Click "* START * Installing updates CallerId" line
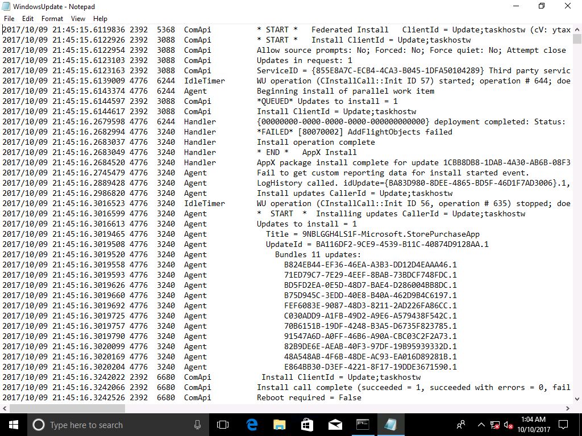This screenshot has width=582, height=436. point(391,214)
